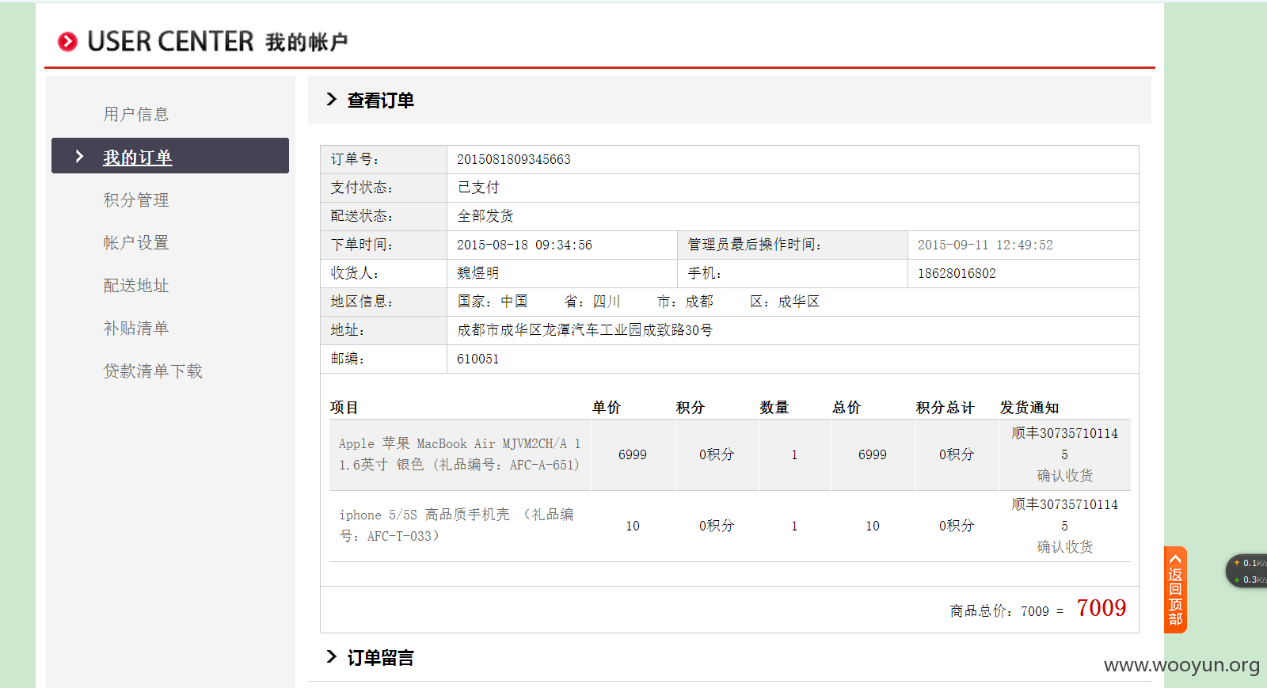Click the 项目 column header
1267x688 pixels.
pos(344,407)
